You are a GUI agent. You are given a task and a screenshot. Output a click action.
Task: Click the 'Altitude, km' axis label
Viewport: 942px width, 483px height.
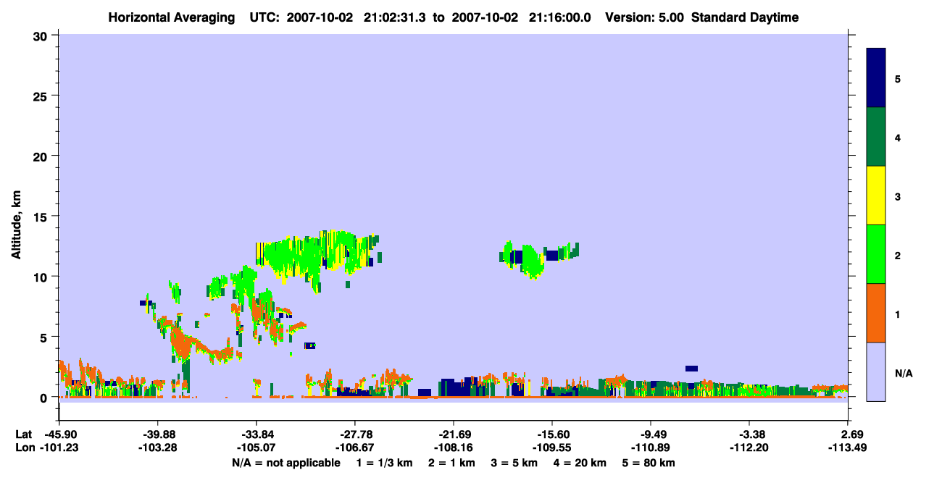[x=16, y=227]
